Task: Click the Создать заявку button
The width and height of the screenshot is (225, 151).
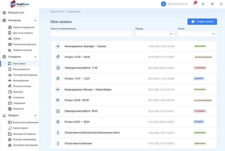Action: coord(202,21)
